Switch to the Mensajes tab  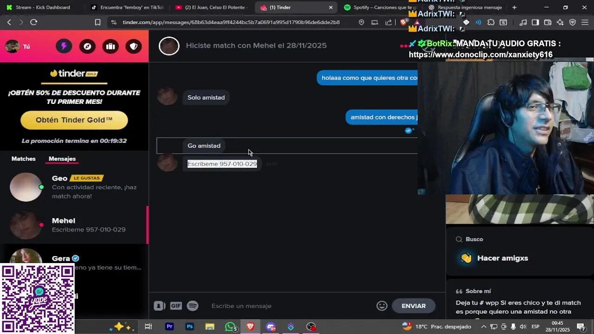62,159
